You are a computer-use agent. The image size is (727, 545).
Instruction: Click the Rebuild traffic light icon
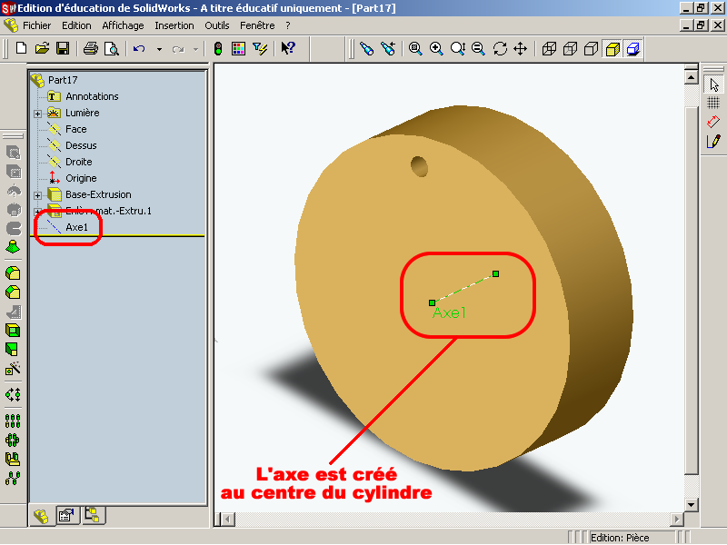pos(218,48)
